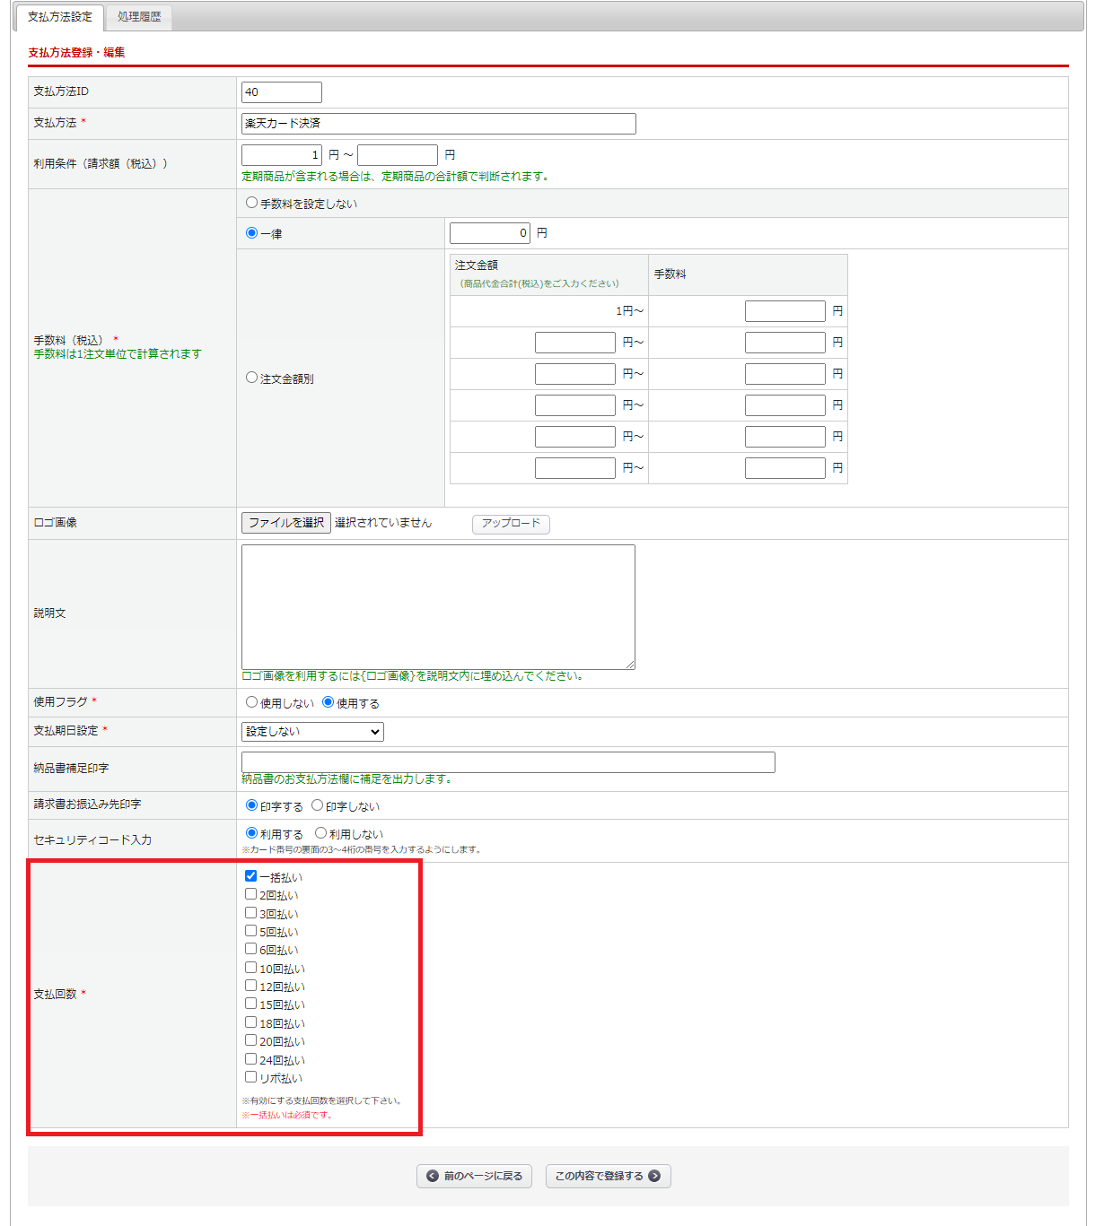Click the 納品書補足印字 input field
Viewport: 1095px width, 1226px height.
pos(508,762)
